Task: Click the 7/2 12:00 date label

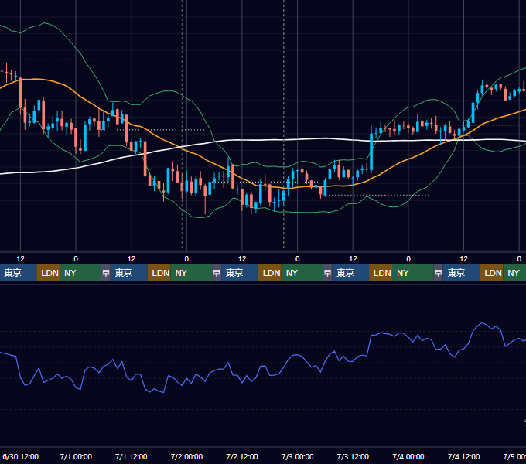Action: pos(242,456)
